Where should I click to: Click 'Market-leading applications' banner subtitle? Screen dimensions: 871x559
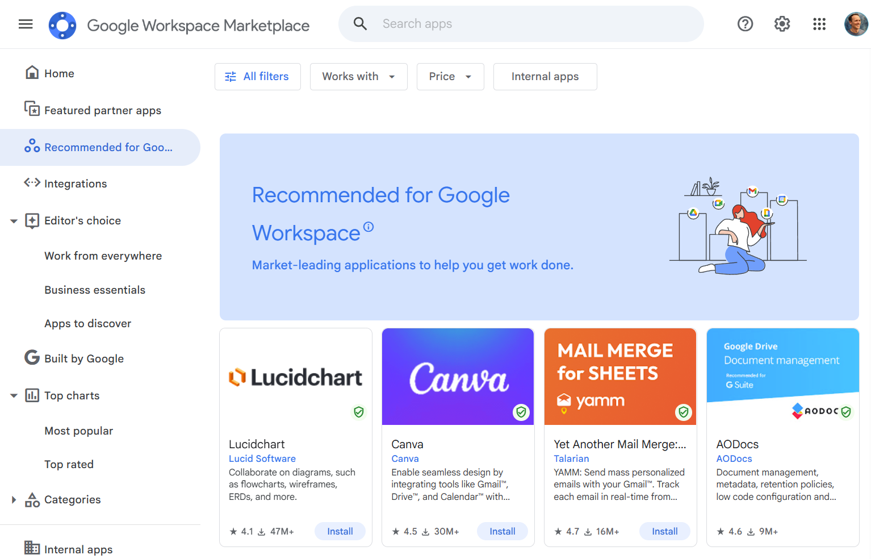click(413, 265)
